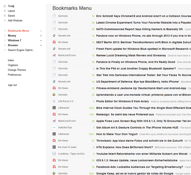The width and height of the screenshot is (191, 175).
Task: Click the Saved bookmark icon
Action: coord(5,16)
